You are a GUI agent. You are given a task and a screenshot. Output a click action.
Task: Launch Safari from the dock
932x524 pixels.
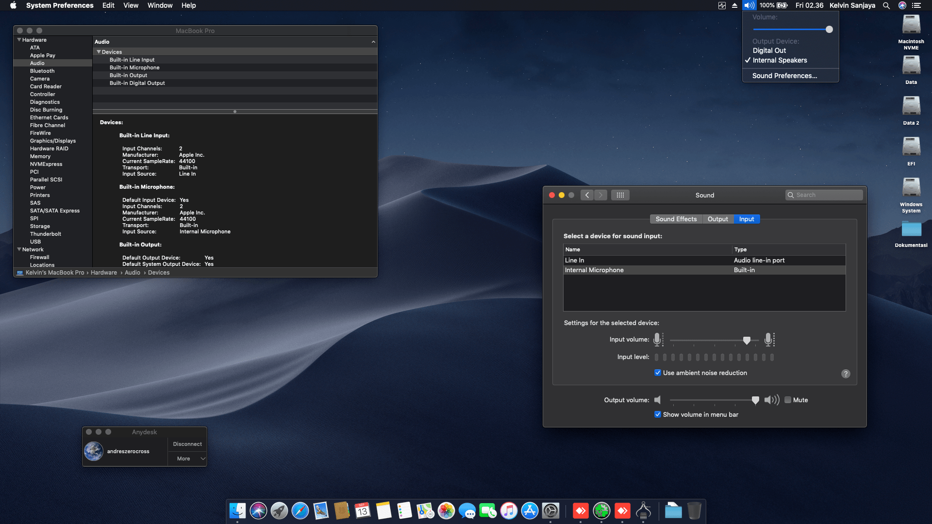[x=300, y=510]
